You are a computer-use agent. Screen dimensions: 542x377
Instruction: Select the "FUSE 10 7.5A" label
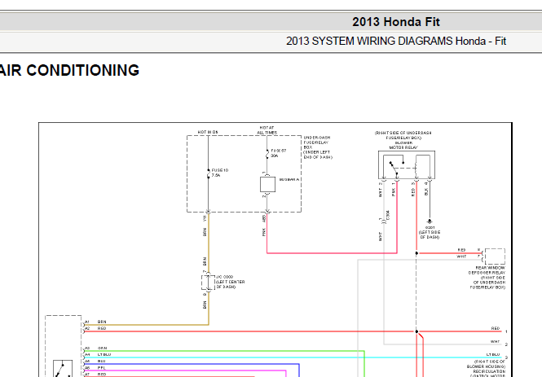[220, 173]
